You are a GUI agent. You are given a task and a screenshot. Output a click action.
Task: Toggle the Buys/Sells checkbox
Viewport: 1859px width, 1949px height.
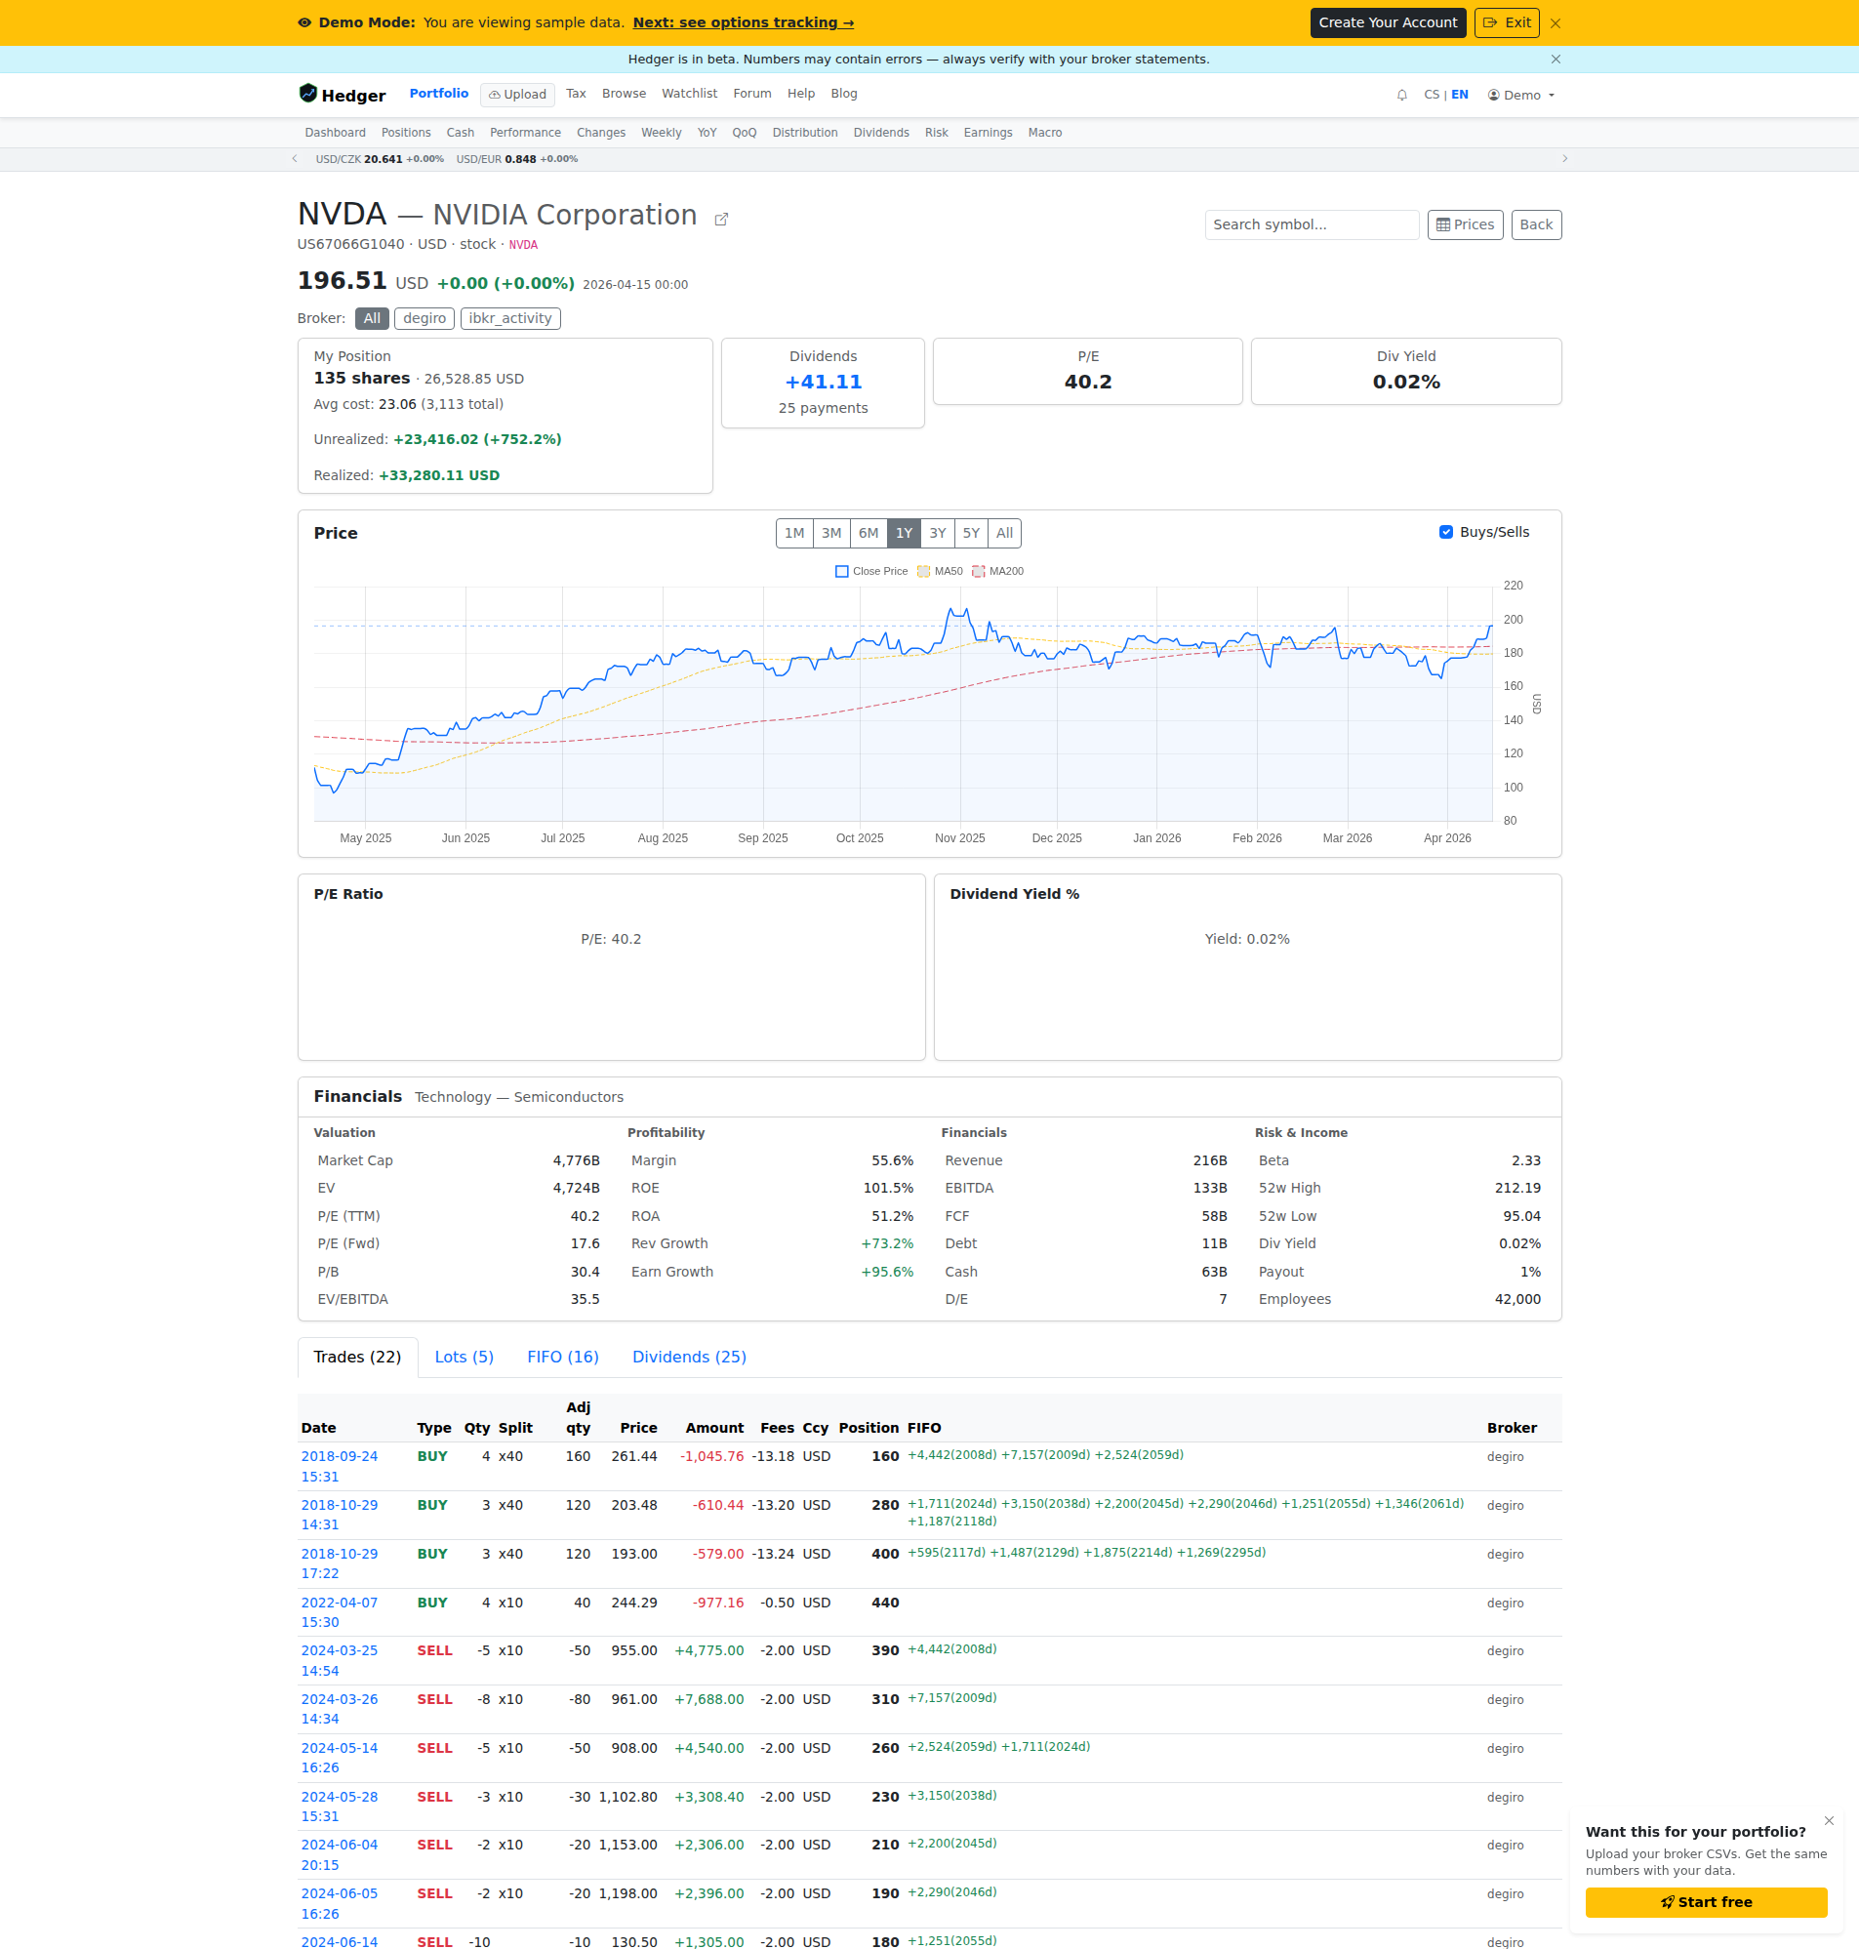[1446, 532]
